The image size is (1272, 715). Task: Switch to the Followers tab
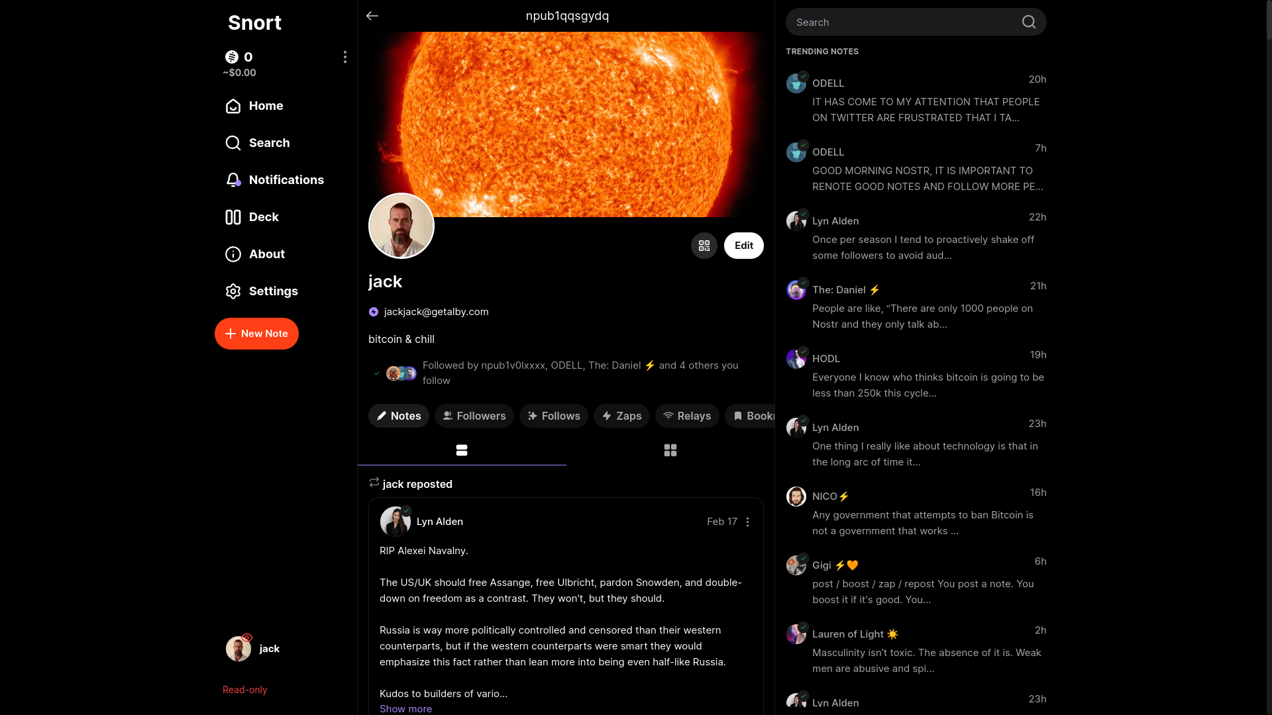coord(474,416)
